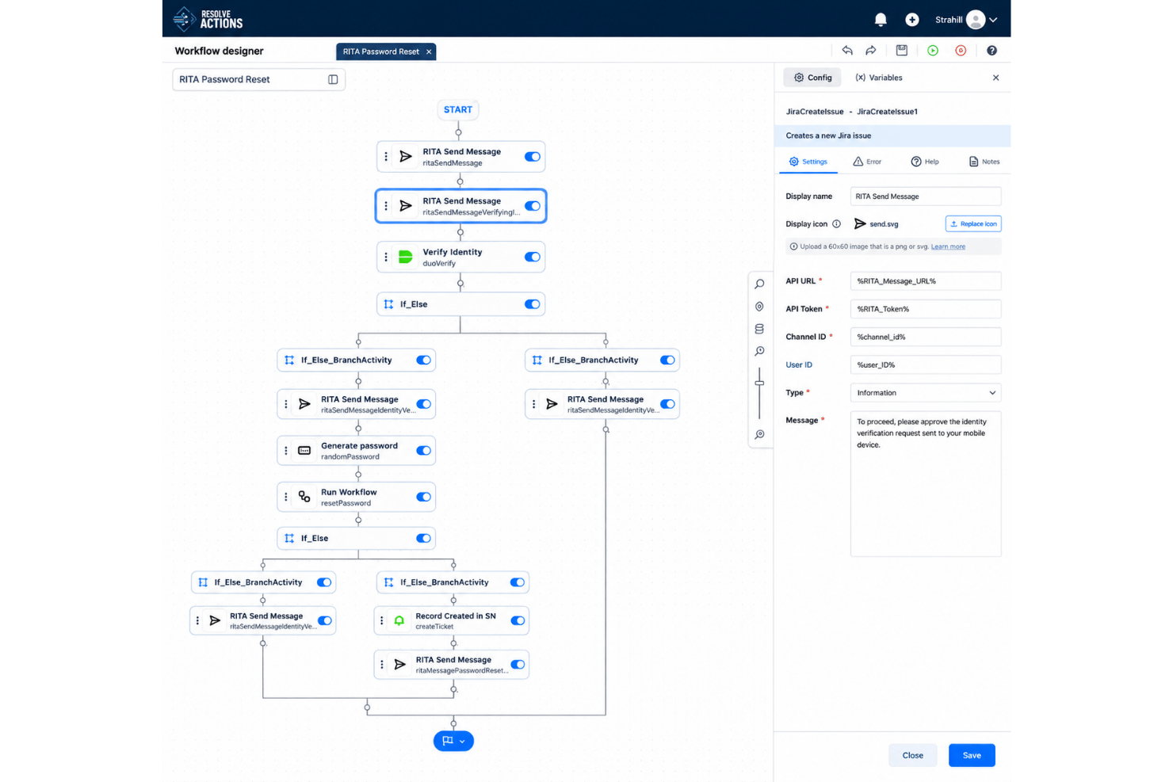The width and height of the screenshot is (1173, 782).
Task: Open the ritaMessagePasswordReset node options dots
Action: (382, 665)
